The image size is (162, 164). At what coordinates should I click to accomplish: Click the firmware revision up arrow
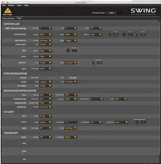(118, 13)
